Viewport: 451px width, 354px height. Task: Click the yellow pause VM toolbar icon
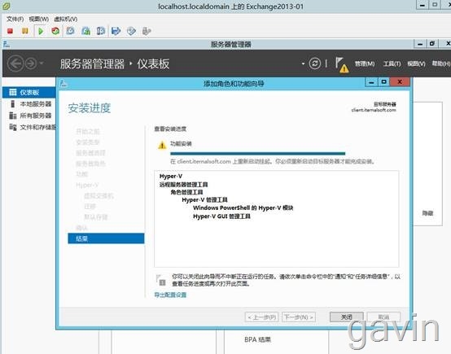coord(25,31)
